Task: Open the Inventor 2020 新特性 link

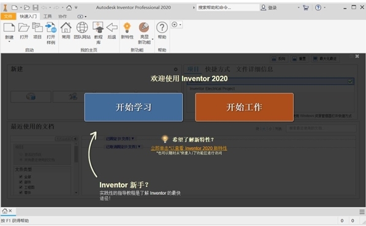Action: click(x=189, y=148)
